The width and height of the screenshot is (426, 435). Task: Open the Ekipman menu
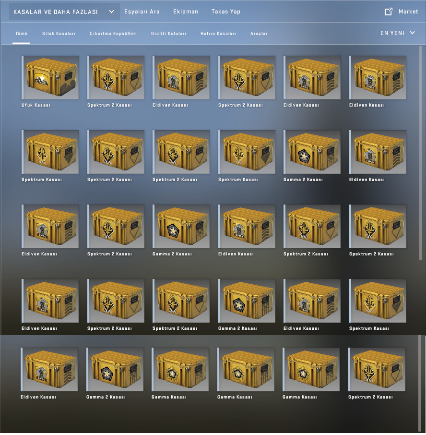coord(186,12)
